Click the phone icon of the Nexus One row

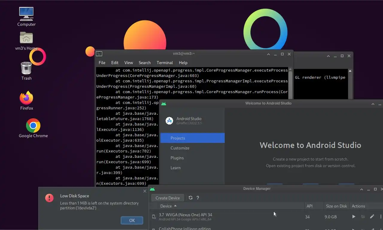coord(154,217)
